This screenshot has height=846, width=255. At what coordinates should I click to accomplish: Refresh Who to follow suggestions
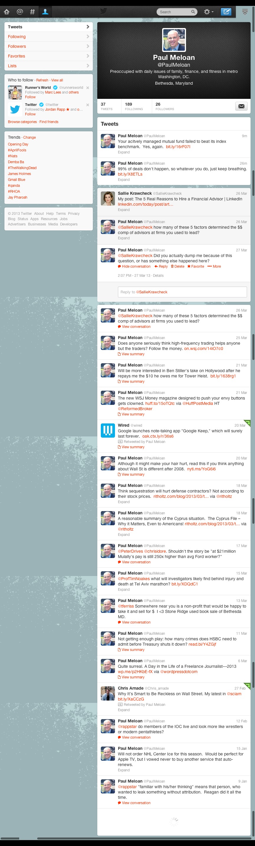point(42,80)
